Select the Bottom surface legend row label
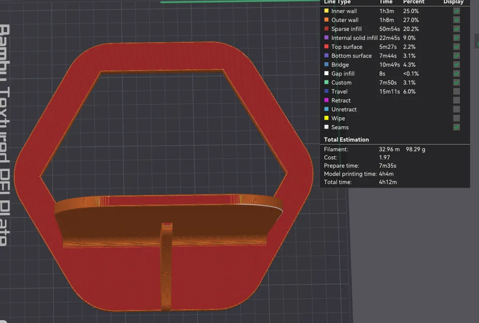The height and width of the screenshot is (323, 479). coord(351,56)
